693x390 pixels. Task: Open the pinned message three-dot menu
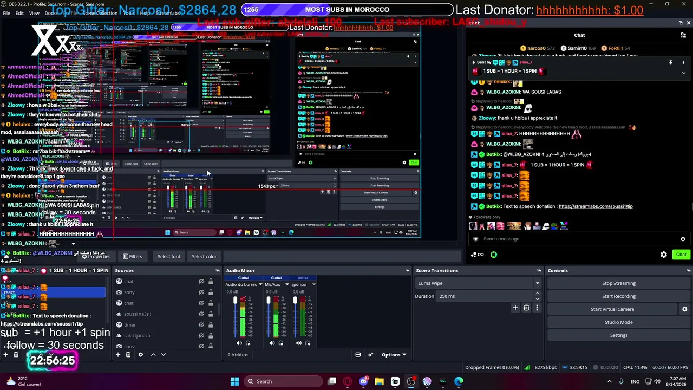point(683,63)
